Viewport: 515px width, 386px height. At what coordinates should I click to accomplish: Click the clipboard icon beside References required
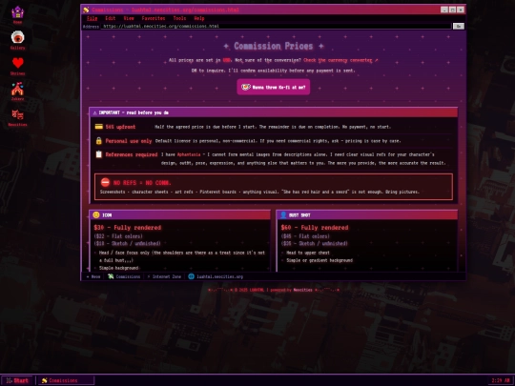coord(98,154)
